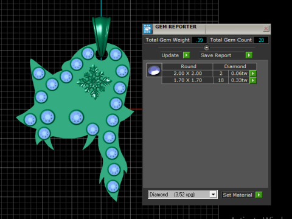Click the Diamond column header
This screenshot has height=219, width=292.
(x=235, y=66)
